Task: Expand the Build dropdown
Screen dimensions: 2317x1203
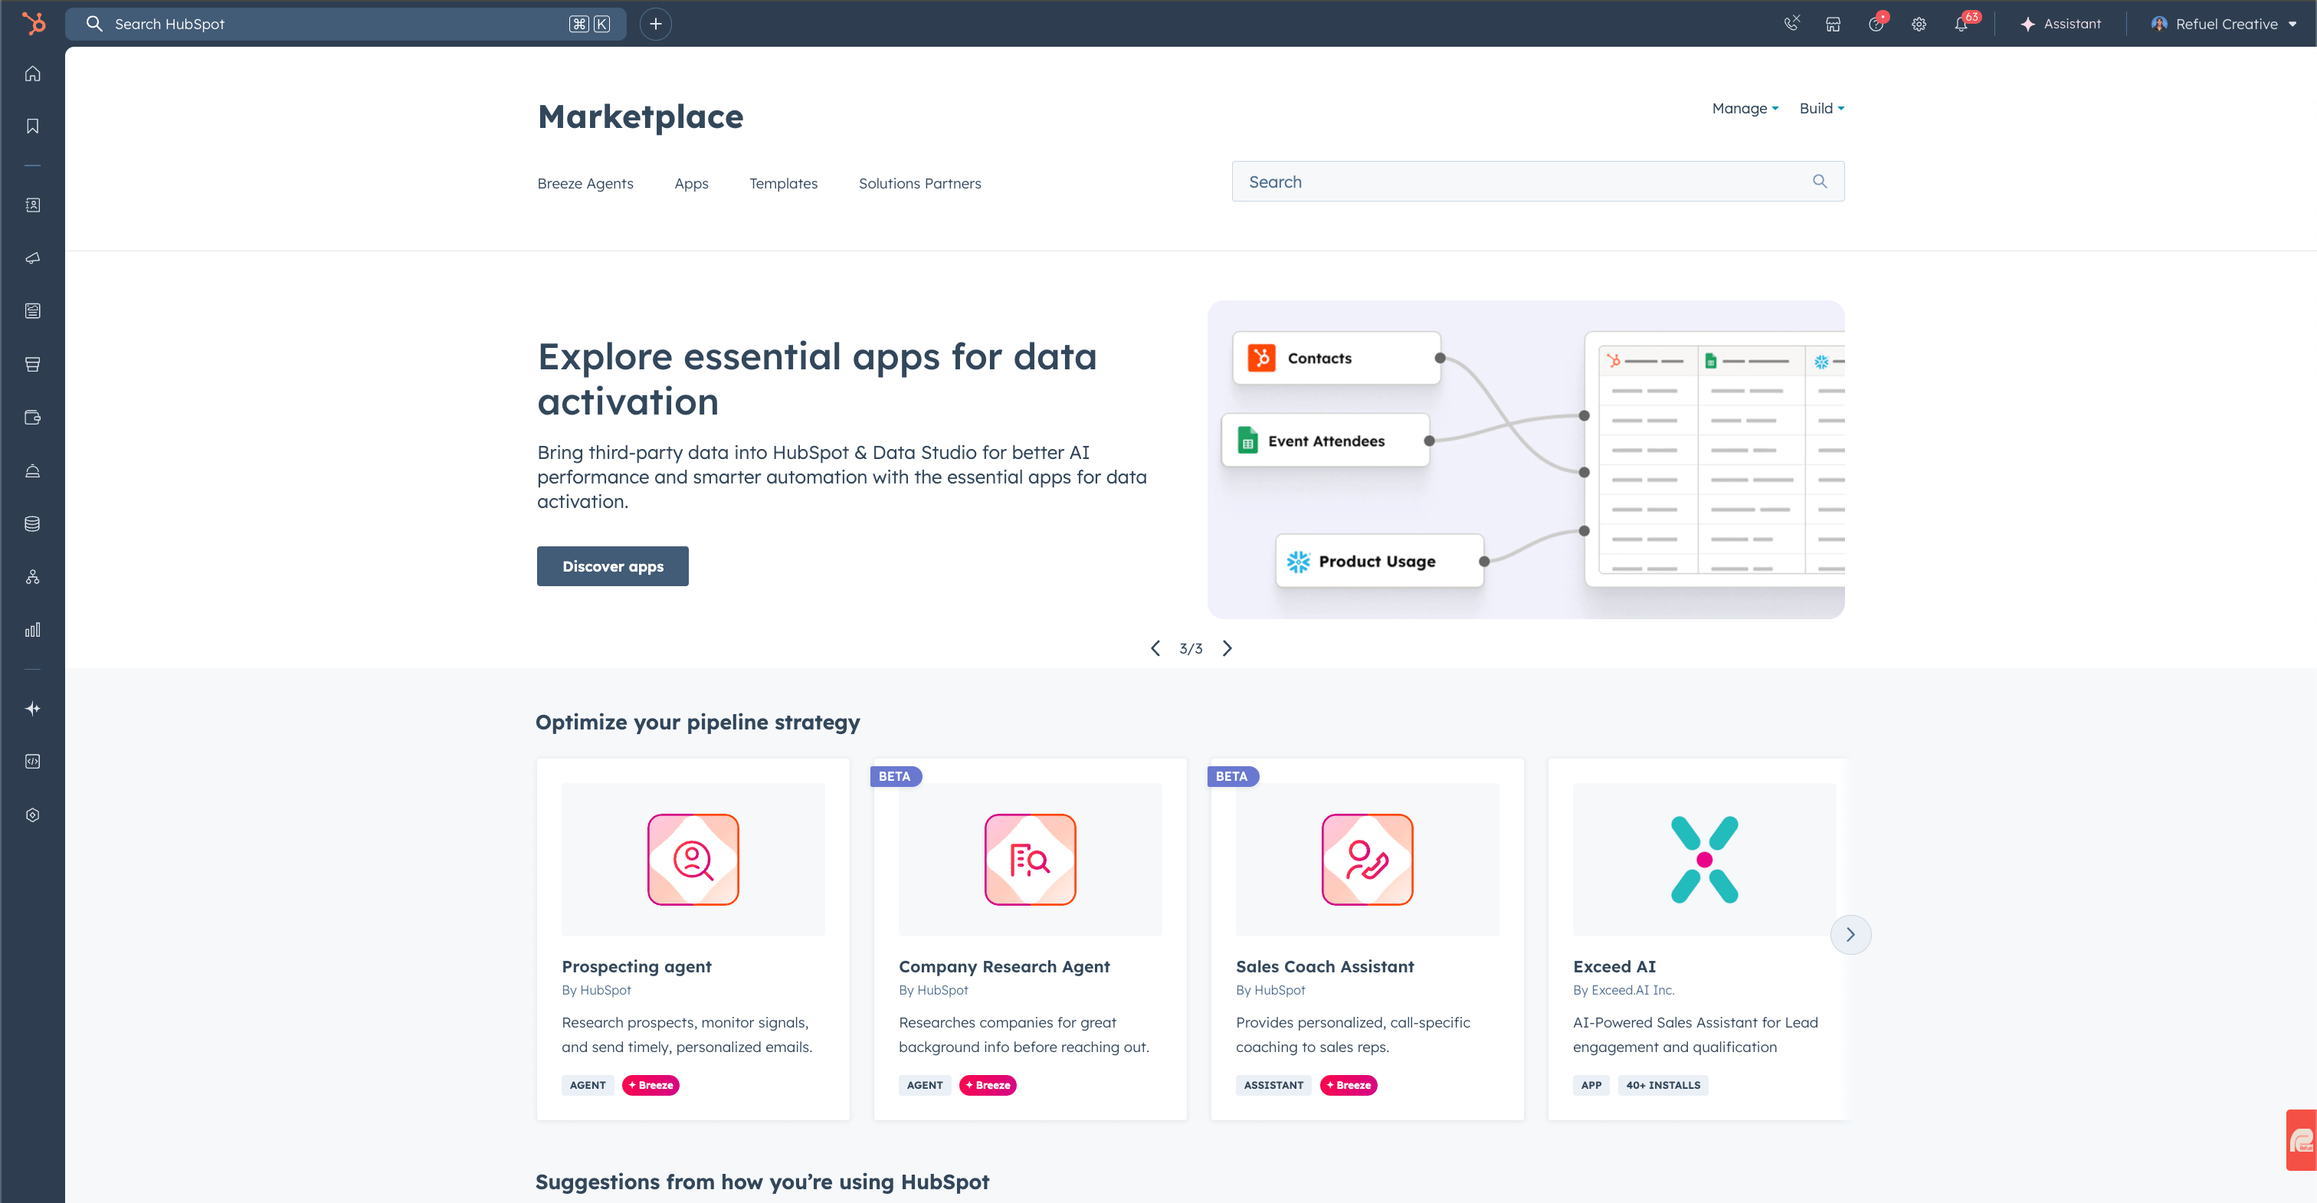Action: [x=1821, y=108]
